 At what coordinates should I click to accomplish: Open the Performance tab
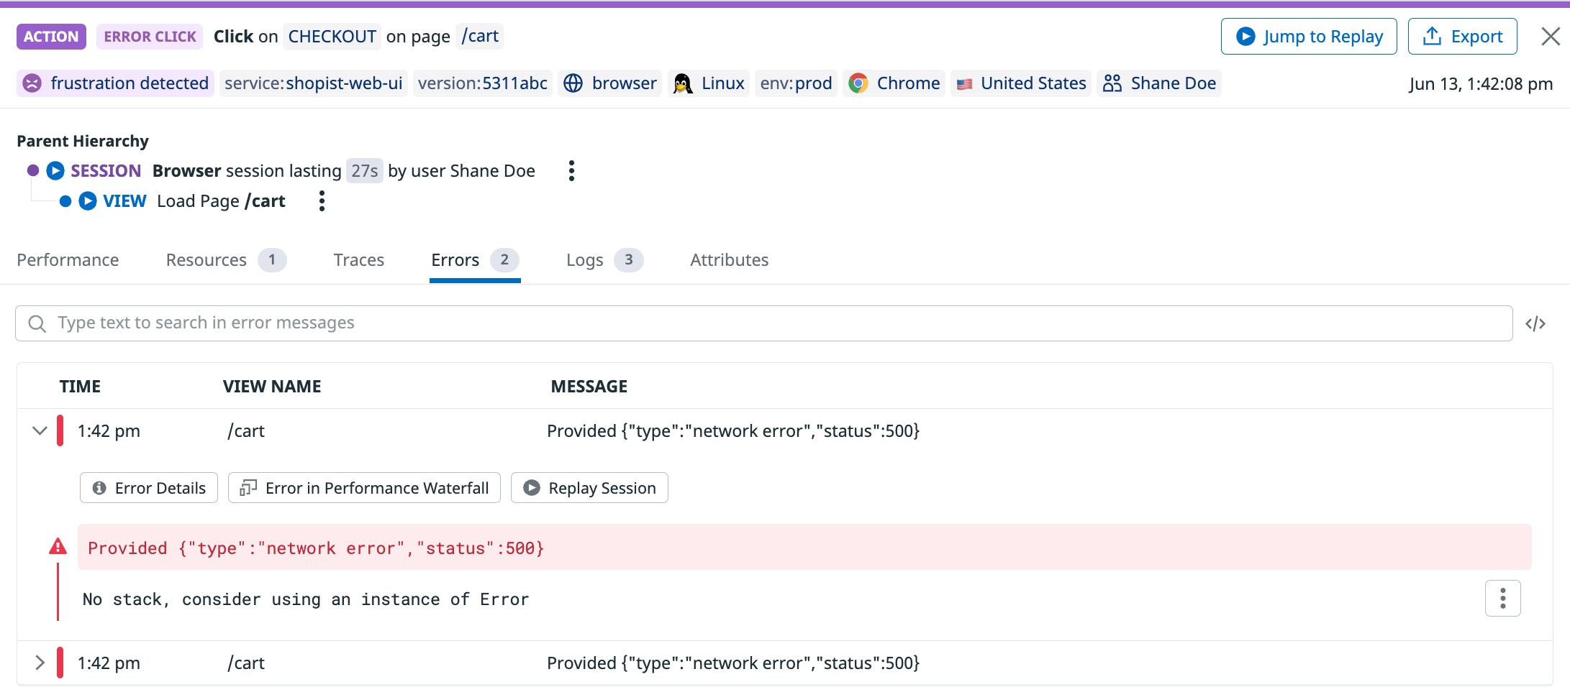68,260
